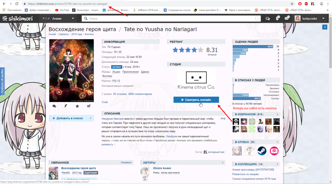Open the Драма genre link
Image resolution: width=332 pixels, height=184 pixels.
click(x=145, y=72)
